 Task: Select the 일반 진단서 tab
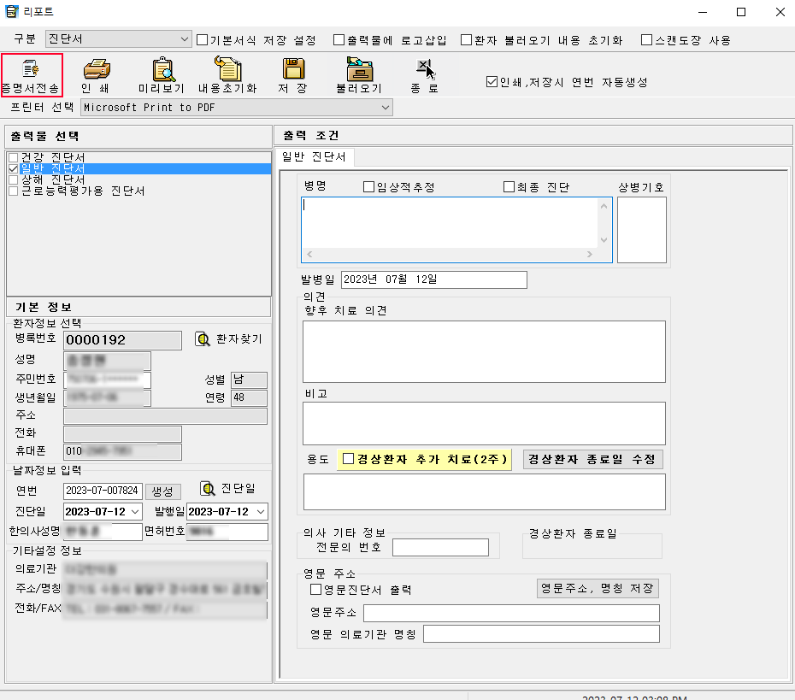point(315,157)
